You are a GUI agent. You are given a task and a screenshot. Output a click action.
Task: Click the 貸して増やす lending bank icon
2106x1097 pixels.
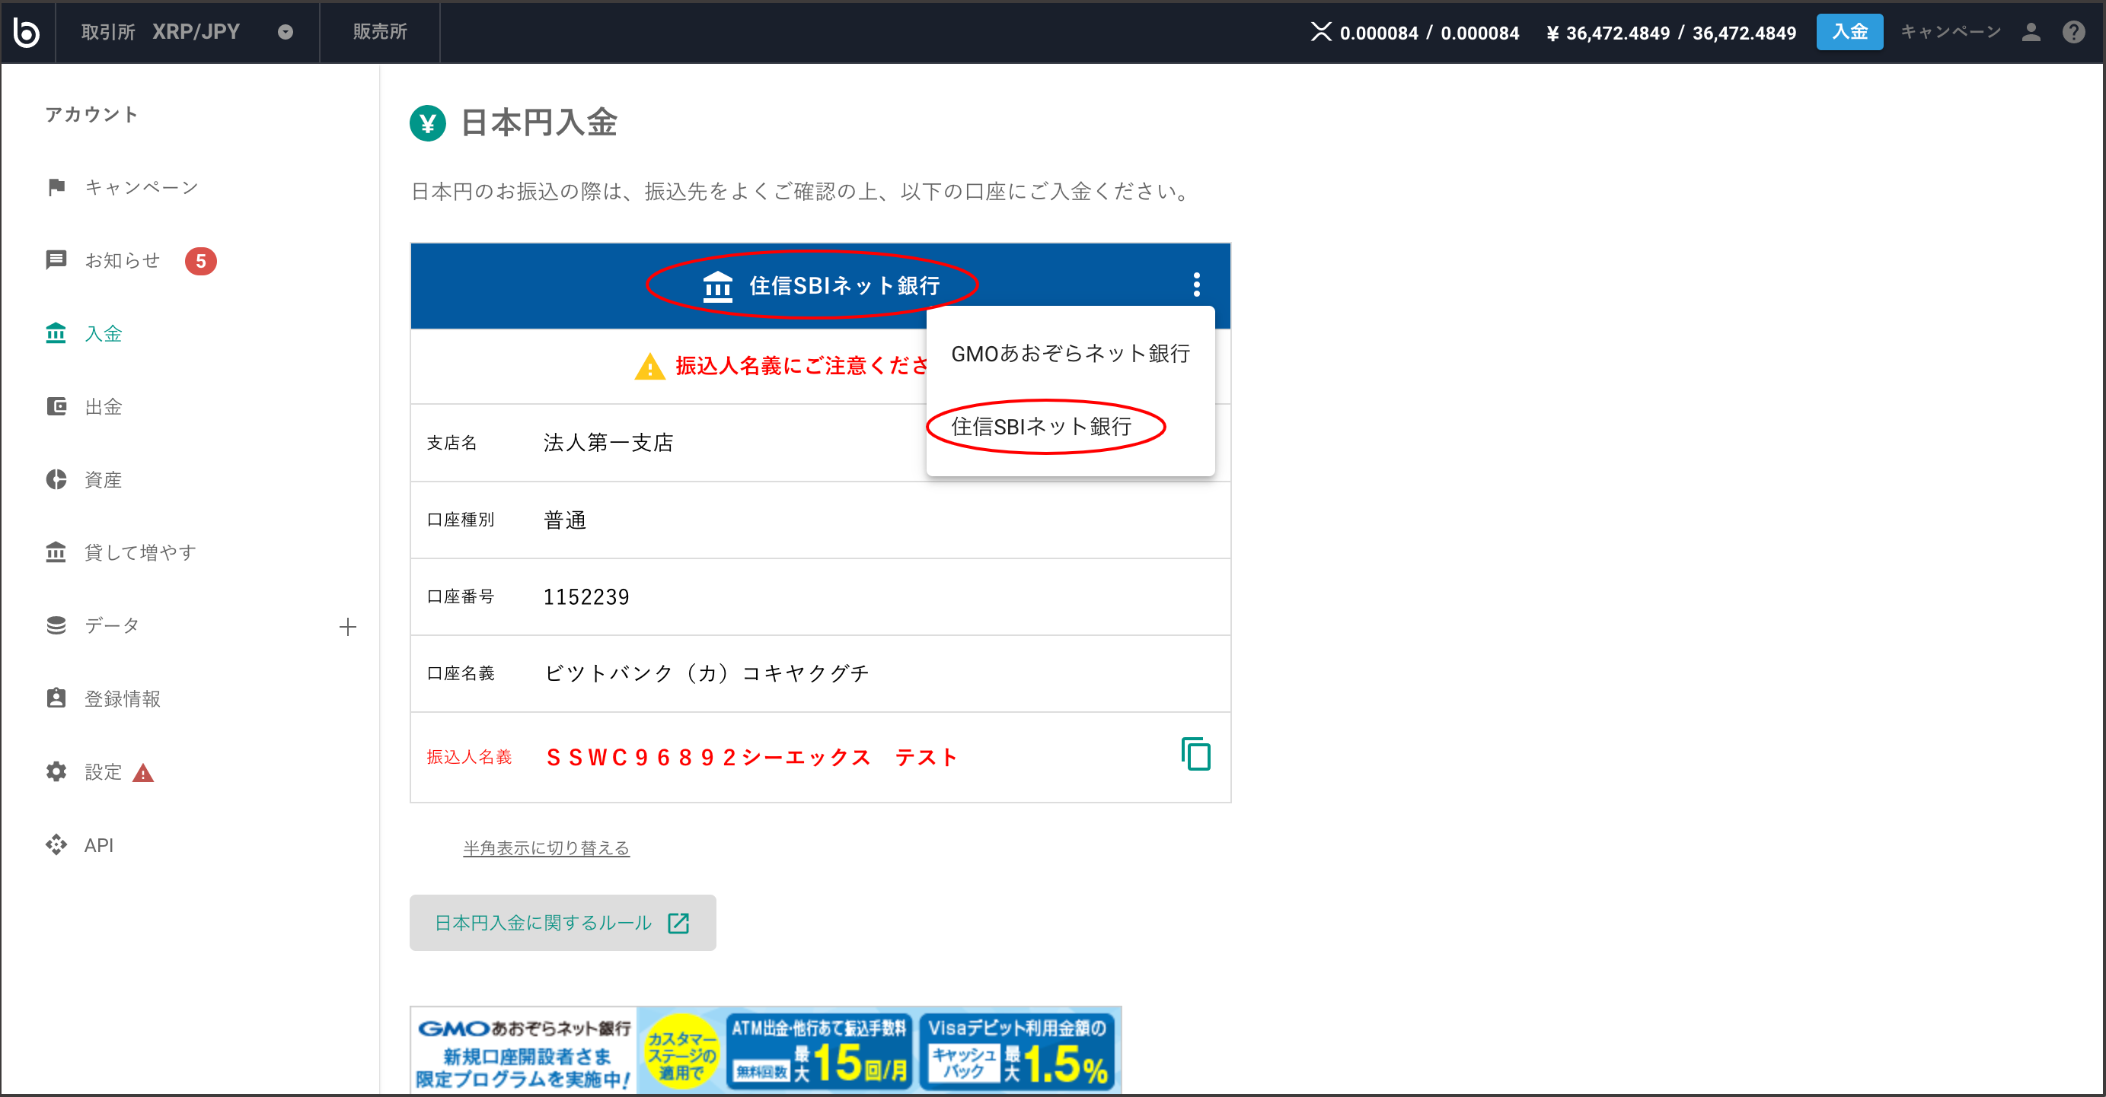pos(55,552)
